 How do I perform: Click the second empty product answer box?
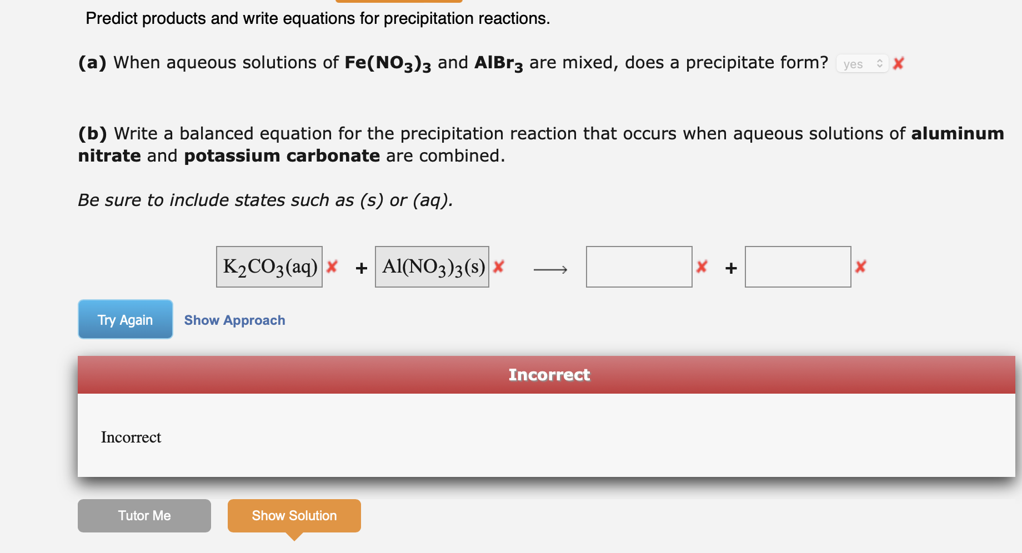point(798,267)
